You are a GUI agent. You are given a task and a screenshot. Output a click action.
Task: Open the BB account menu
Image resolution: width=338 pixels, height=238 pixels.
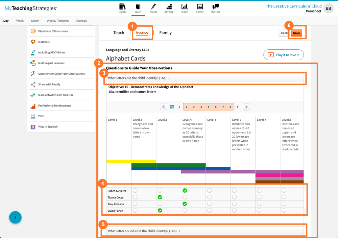[328, 8]
